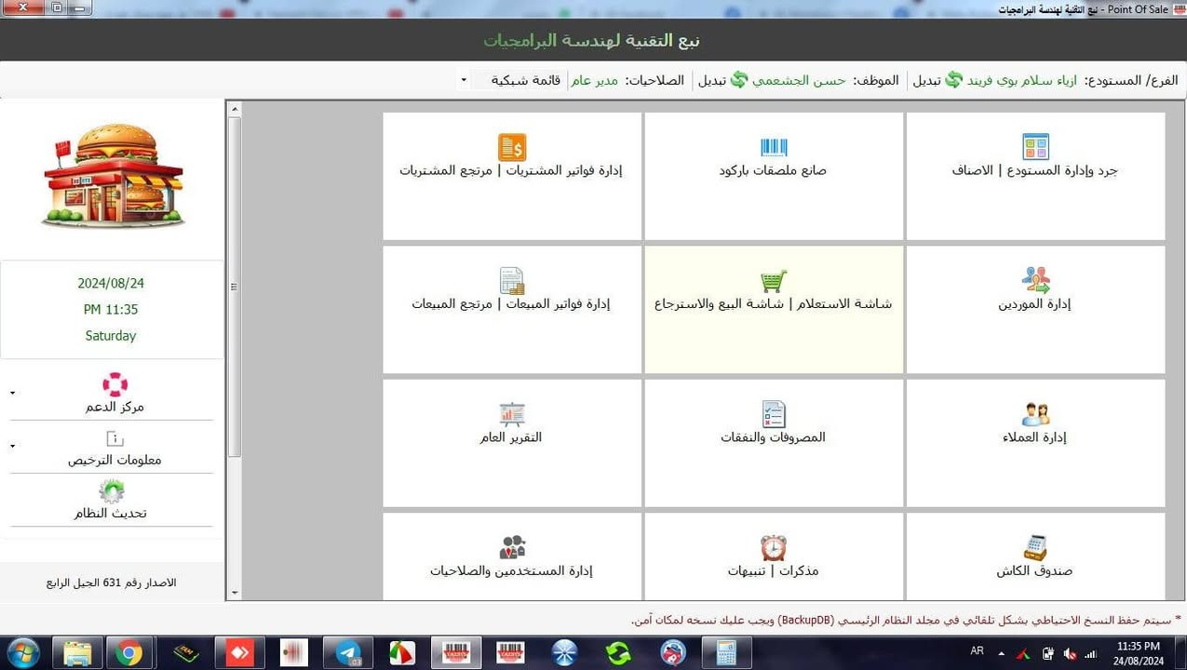Click إدارة الموردين label
This screenshot has width=1187, height=670.
[x=1034, y=304]
